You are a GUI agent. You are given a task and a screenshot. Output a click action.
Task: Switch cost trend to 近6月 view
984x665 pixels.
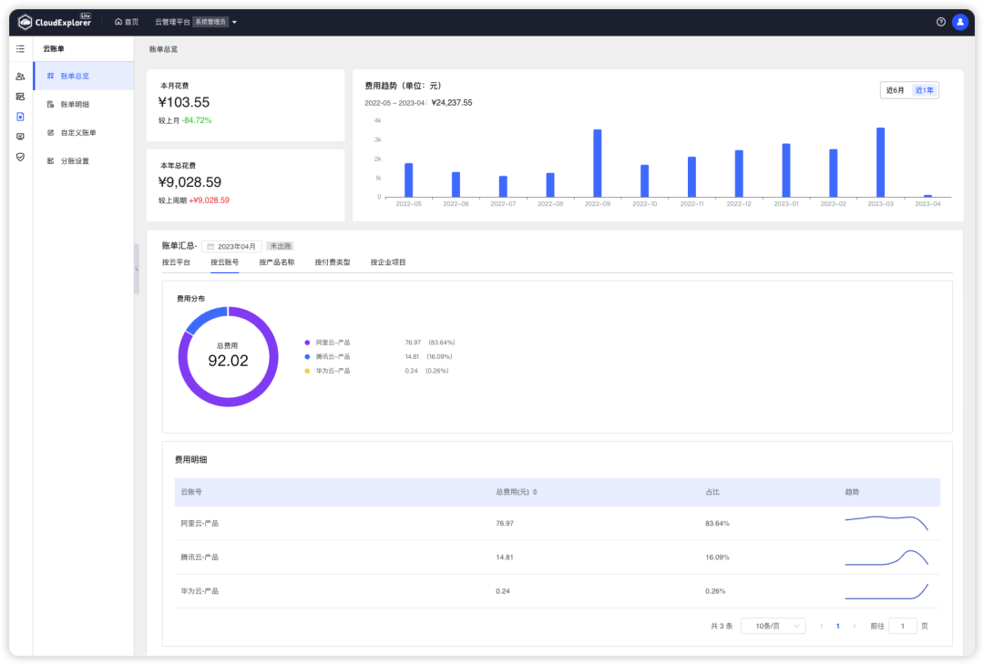tap(893, 90)
